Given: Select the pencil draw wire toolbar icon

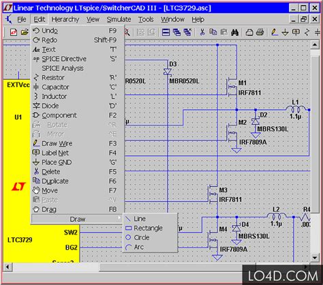Looking at the screenshot, I should [275, 32].
